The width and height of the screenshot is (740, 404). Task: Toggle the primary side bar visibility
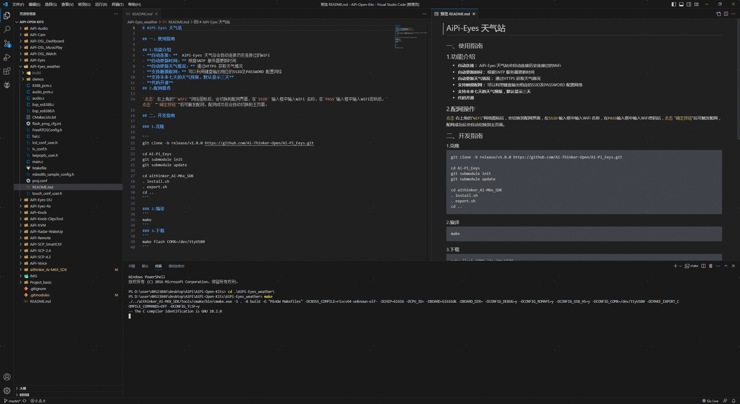click(674, 4)
